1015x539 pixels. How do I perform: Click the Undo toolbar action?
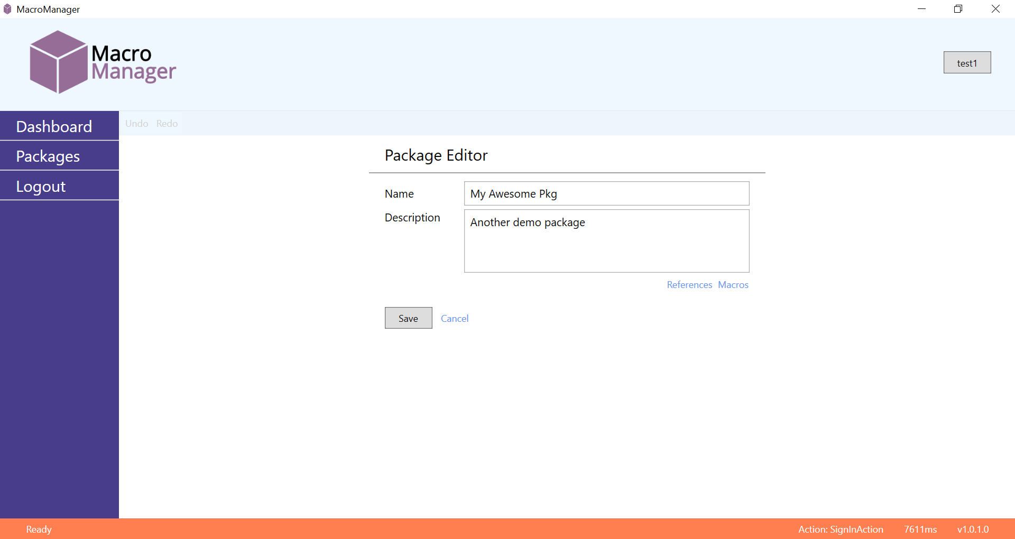[x=136, y=123]
